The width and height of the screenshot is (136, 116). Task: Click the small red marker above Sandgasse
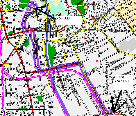point(97,61)
